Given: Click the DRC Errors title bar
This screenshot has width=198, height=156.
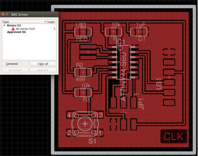Looking at the screenshot, I should 29,14.
